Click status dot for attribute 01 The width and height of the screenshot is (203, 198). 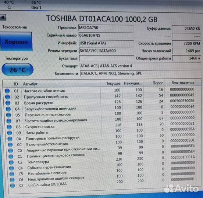tap(7, 91)
